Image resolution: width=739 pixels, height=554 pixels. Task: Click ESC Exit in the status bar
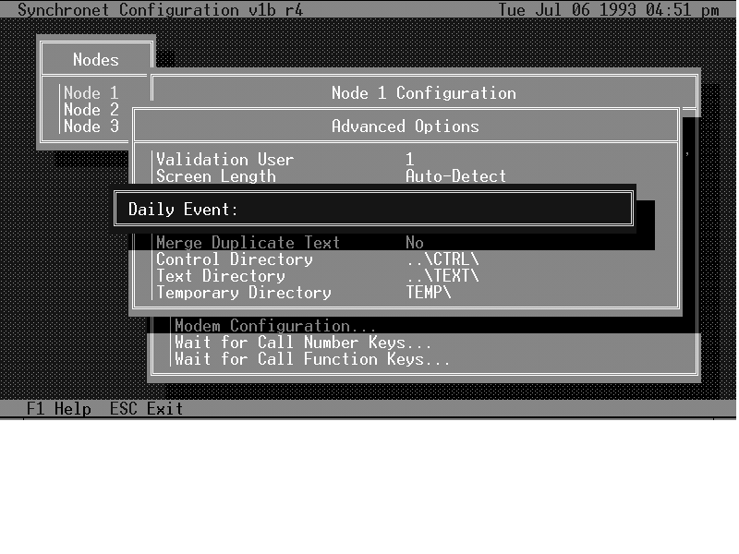[146, 408]
